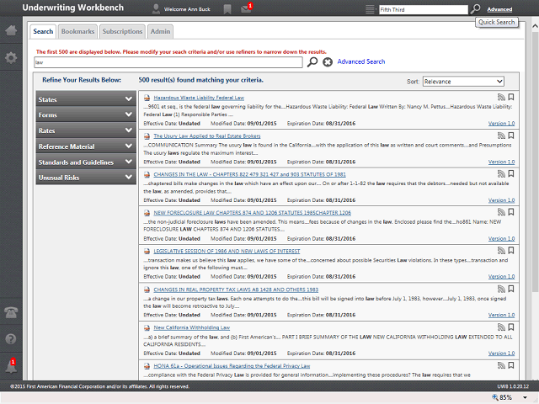Open Hazardous Waste Liability Federal Law document
The width and height of the screenshot is (539, 404).
point(199,98)
